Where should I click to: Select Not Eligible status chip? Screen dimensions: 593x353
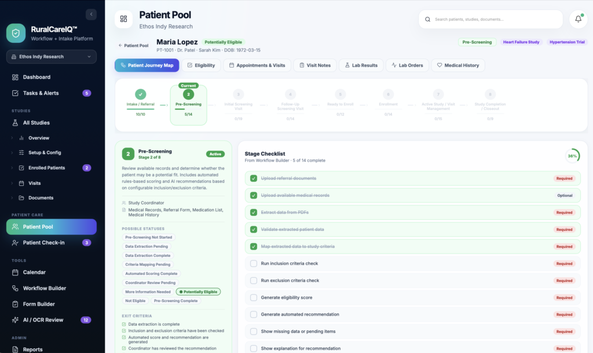(x=135, y=301)
